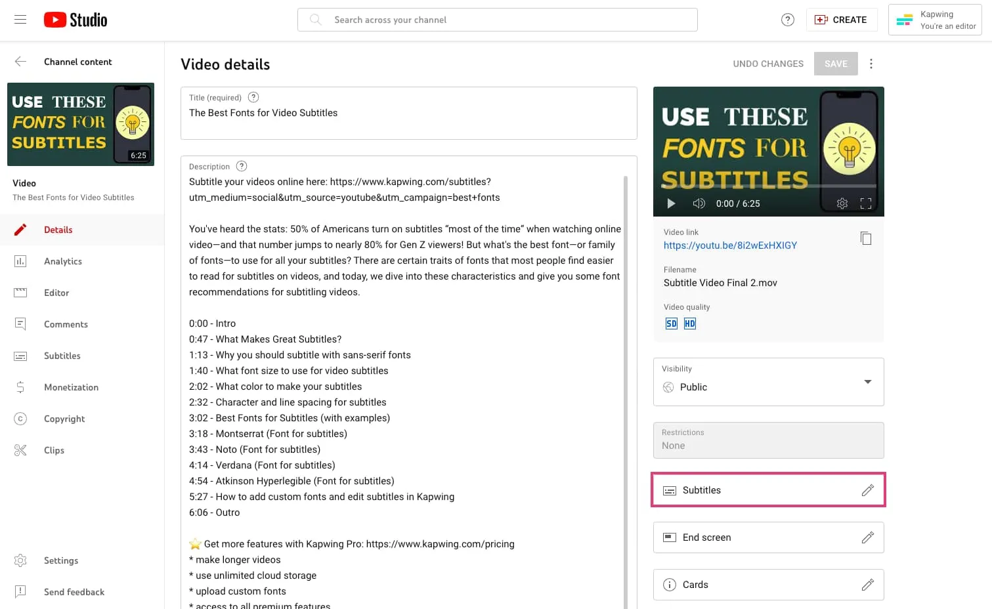
Task: Open the Cards editor
Action: click(x=769, y=585)
